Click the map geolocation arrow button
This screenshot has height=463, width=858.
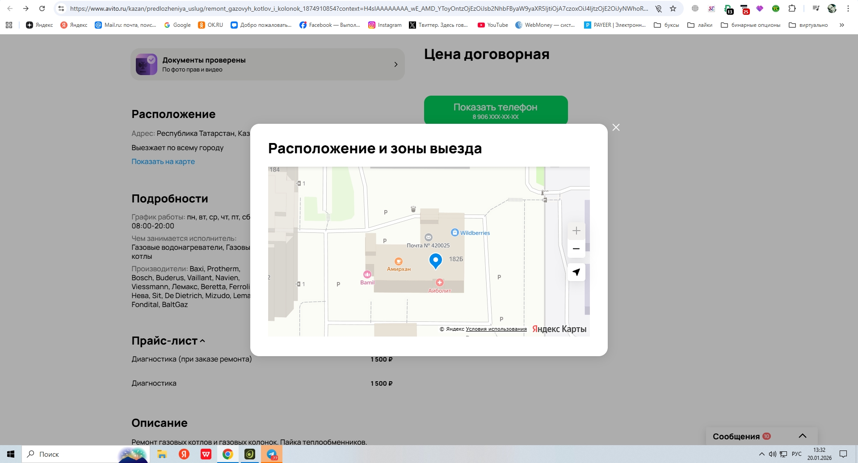point(576,272)
